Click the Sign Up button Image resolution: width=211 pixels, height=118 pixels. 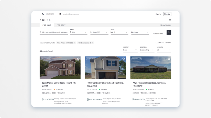coord(167,14)
